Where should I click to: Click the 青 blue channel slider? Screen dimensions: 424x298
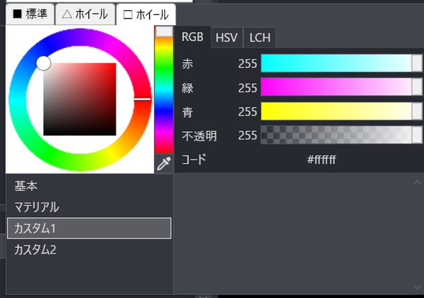[x=341, y=111]
